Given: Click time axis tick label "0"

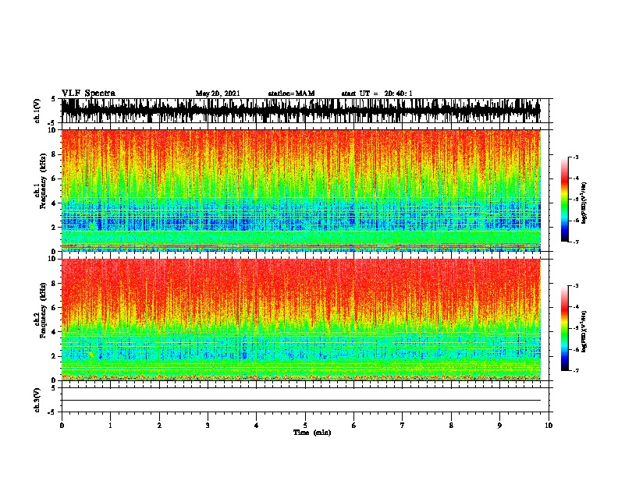Looking at the screenshot, I should [62, 426].
